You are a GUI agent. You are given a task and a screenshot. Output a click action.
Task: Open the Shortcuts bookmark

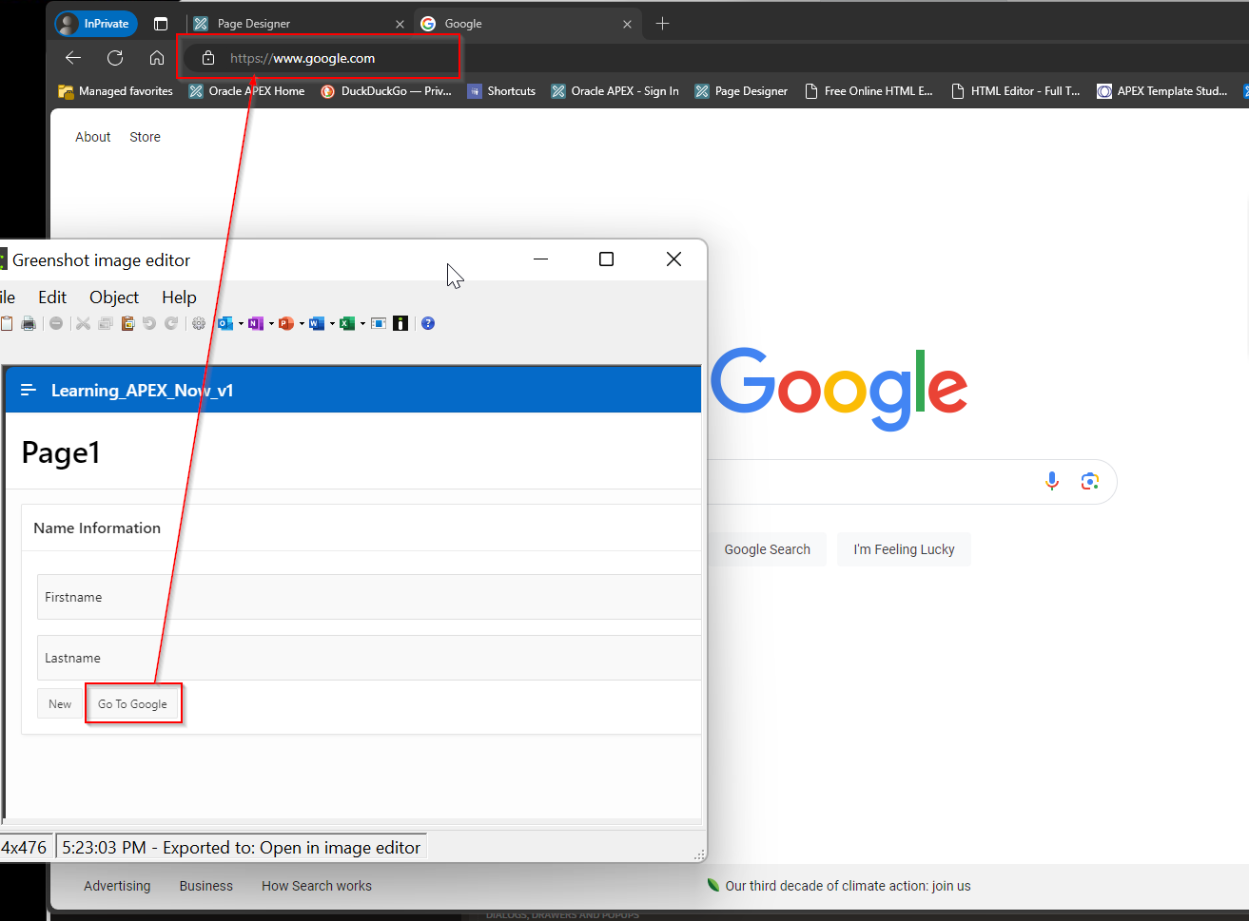501,91
